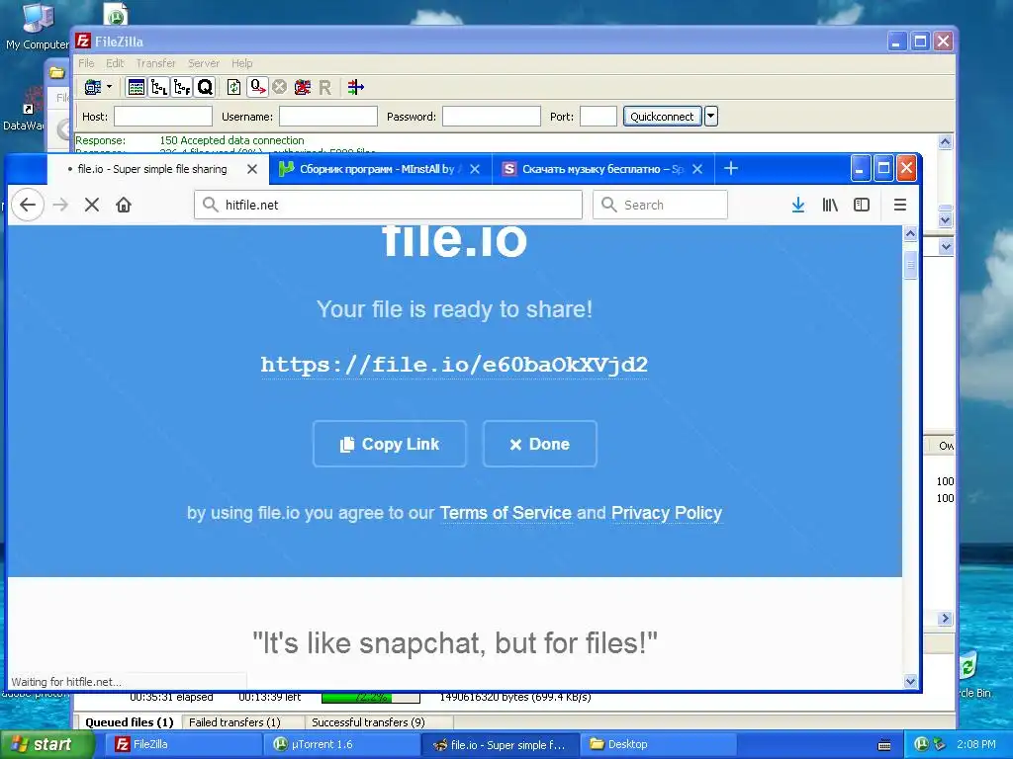The width and height of the screenshot is (1013, 759).
Task: Open File menu in FileZilla
Action: coord(86,63)
